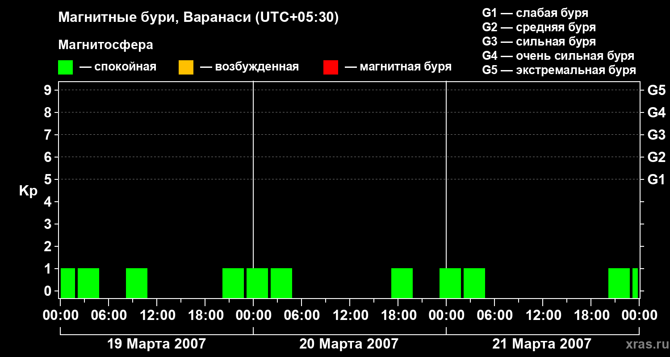Click the green bar near 03:00 on 21 Марта
The width and height of the screenshot is (670, 357).
point(474,283)
